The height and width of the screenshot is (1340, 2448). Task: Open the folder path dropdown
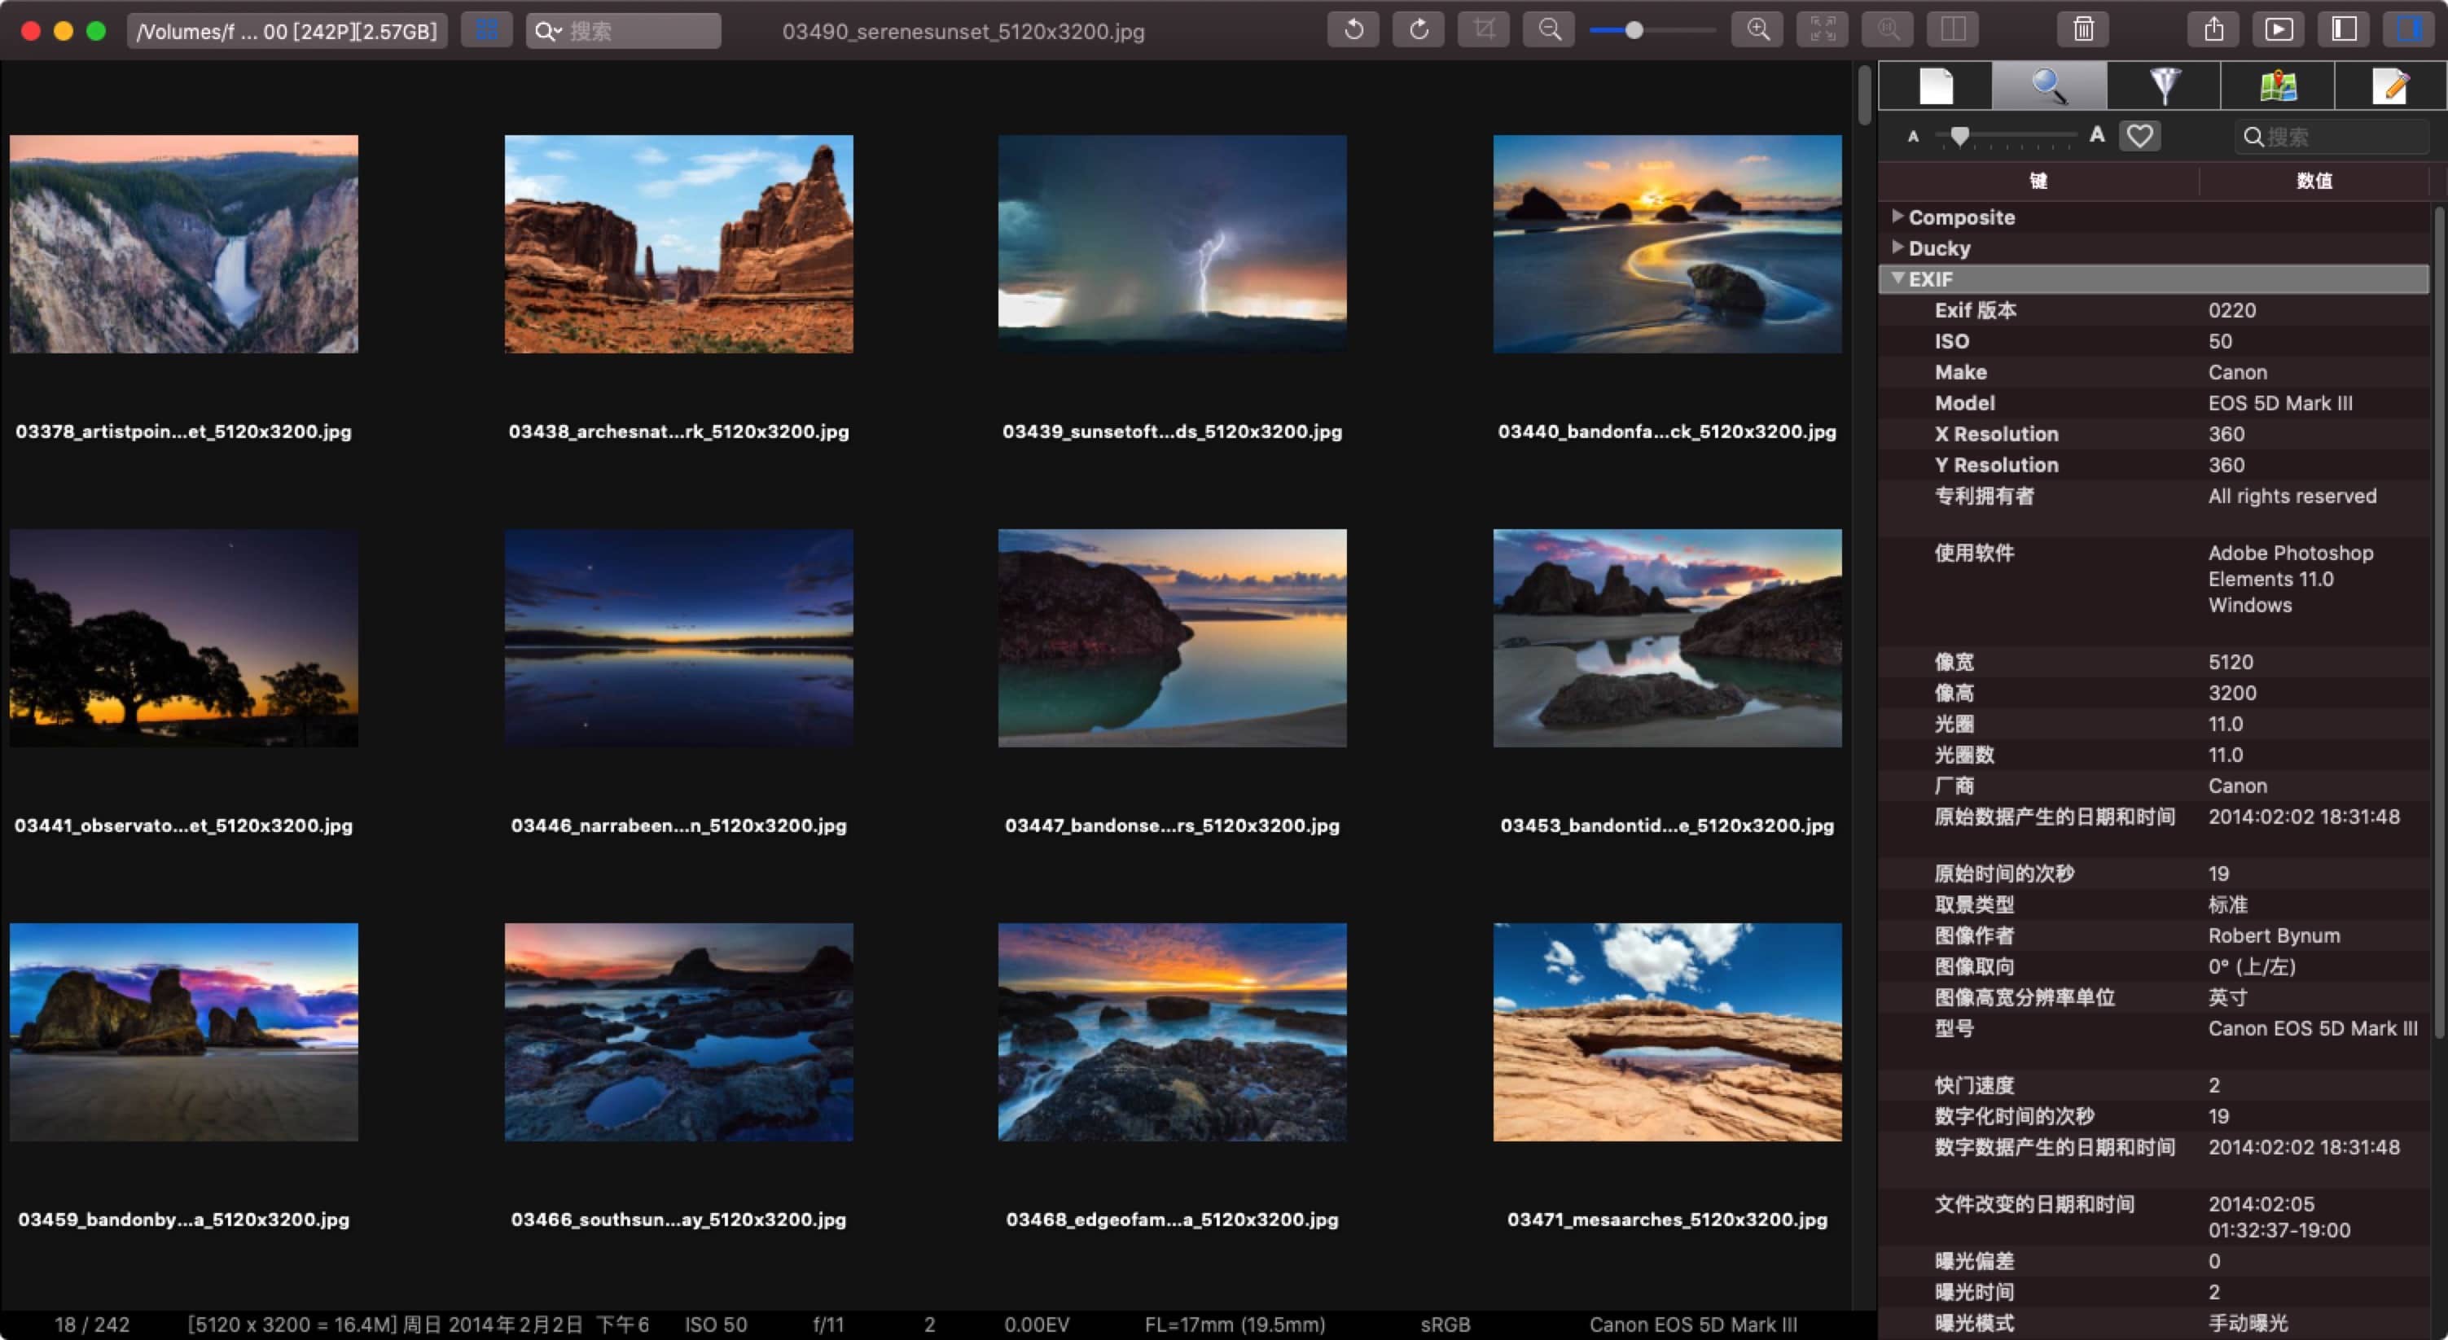(286, 30)
